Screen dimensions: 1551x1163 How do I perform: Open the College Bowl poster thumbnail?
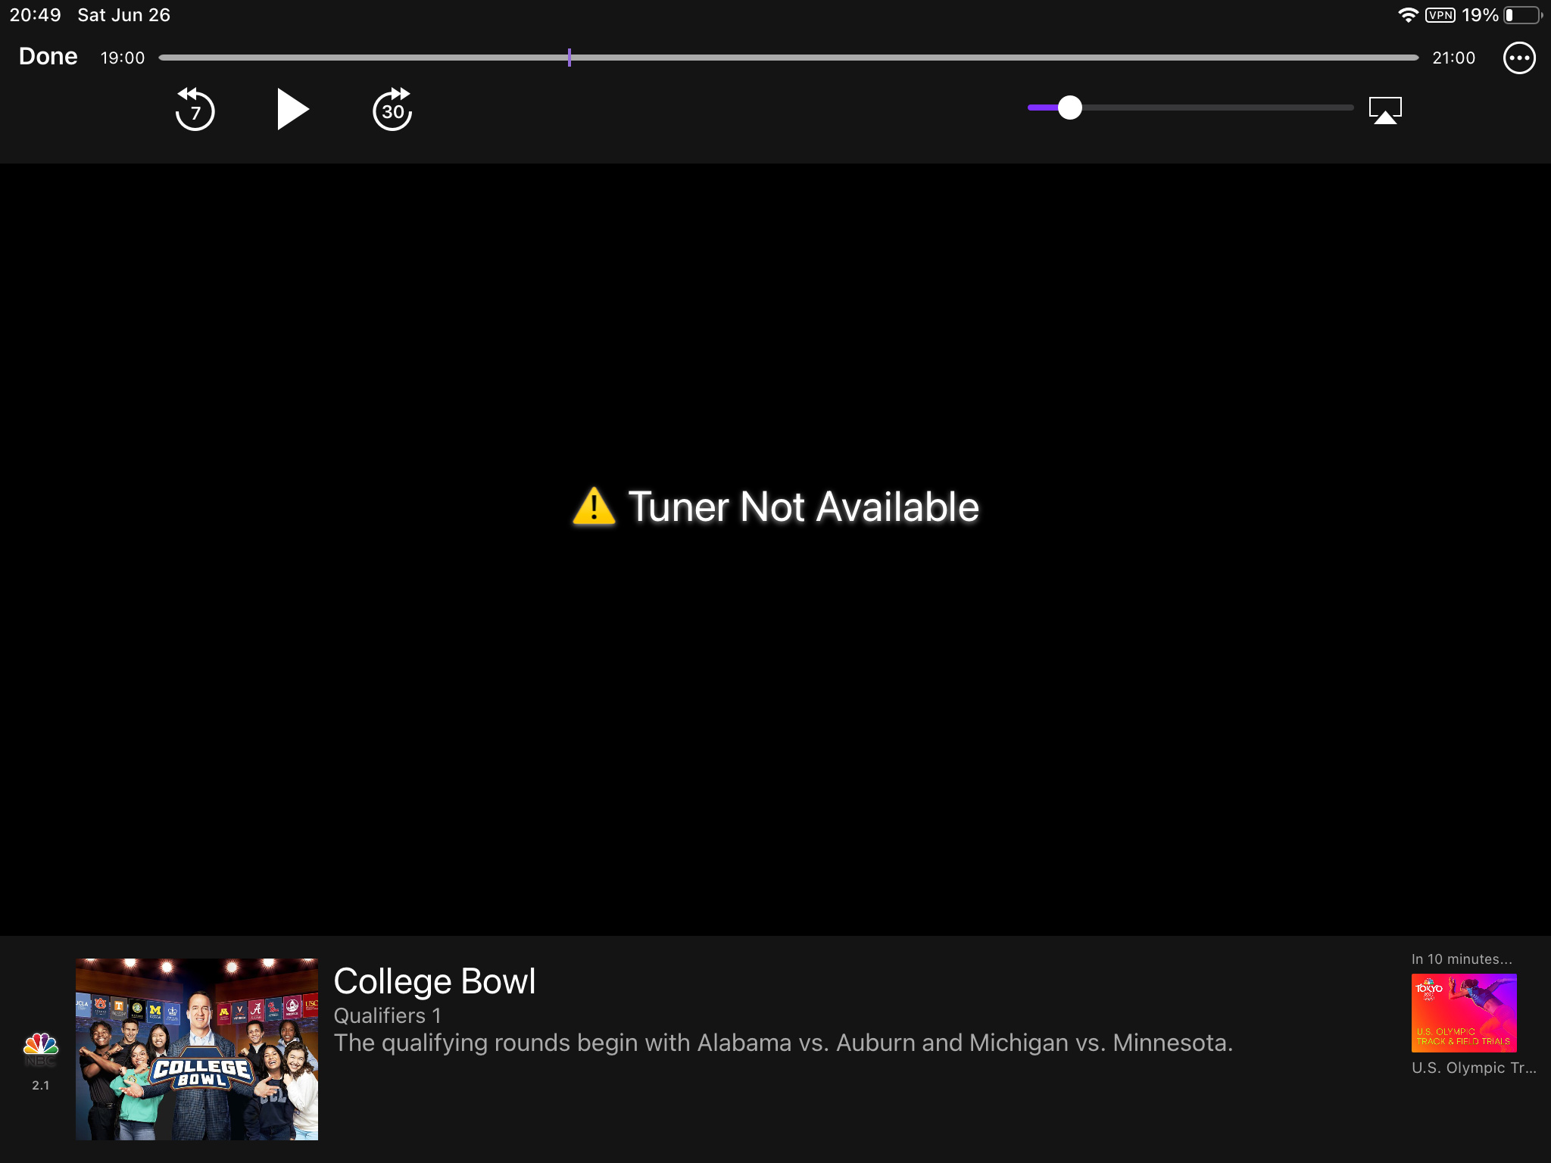click(197, 1049)
